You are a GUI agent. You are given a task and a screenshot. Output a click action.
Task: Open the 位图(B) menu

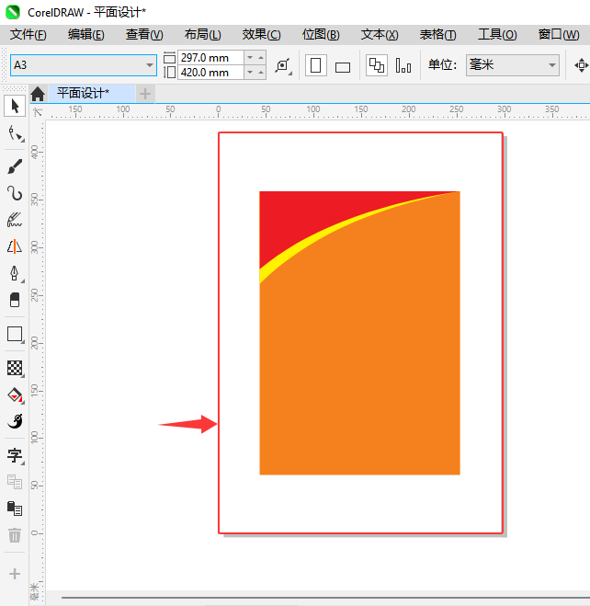pos(321,35)
